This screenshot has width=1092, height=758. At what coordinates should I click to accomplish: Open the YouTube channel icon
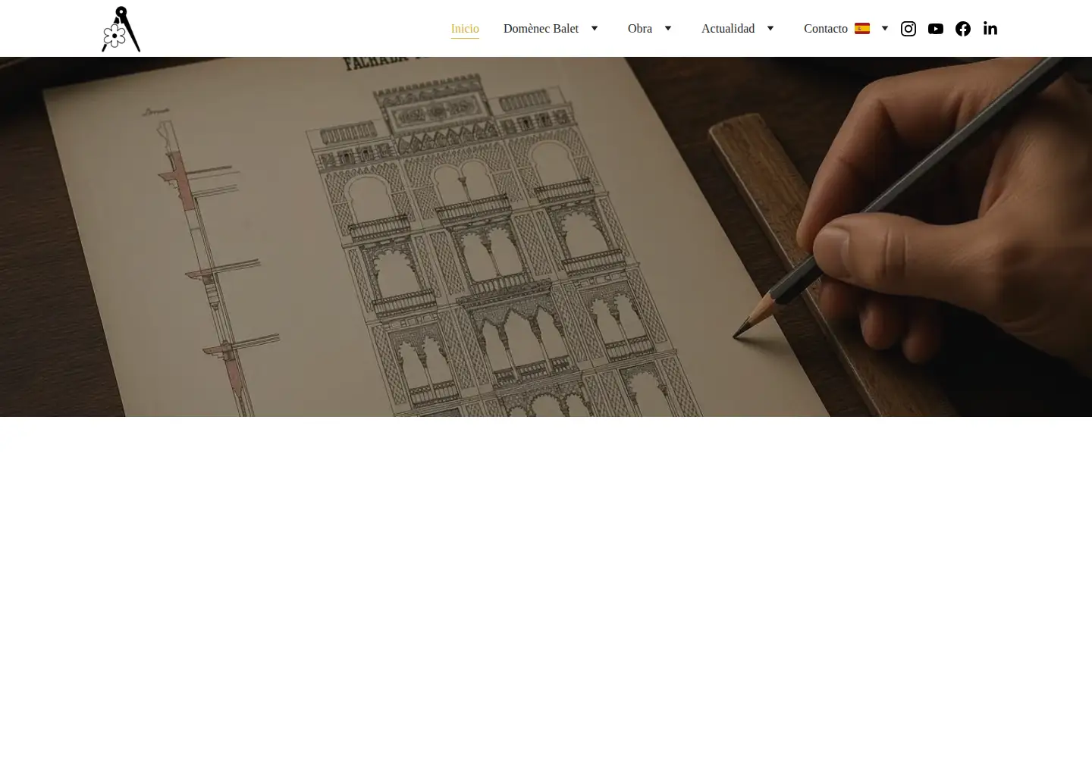936,29
